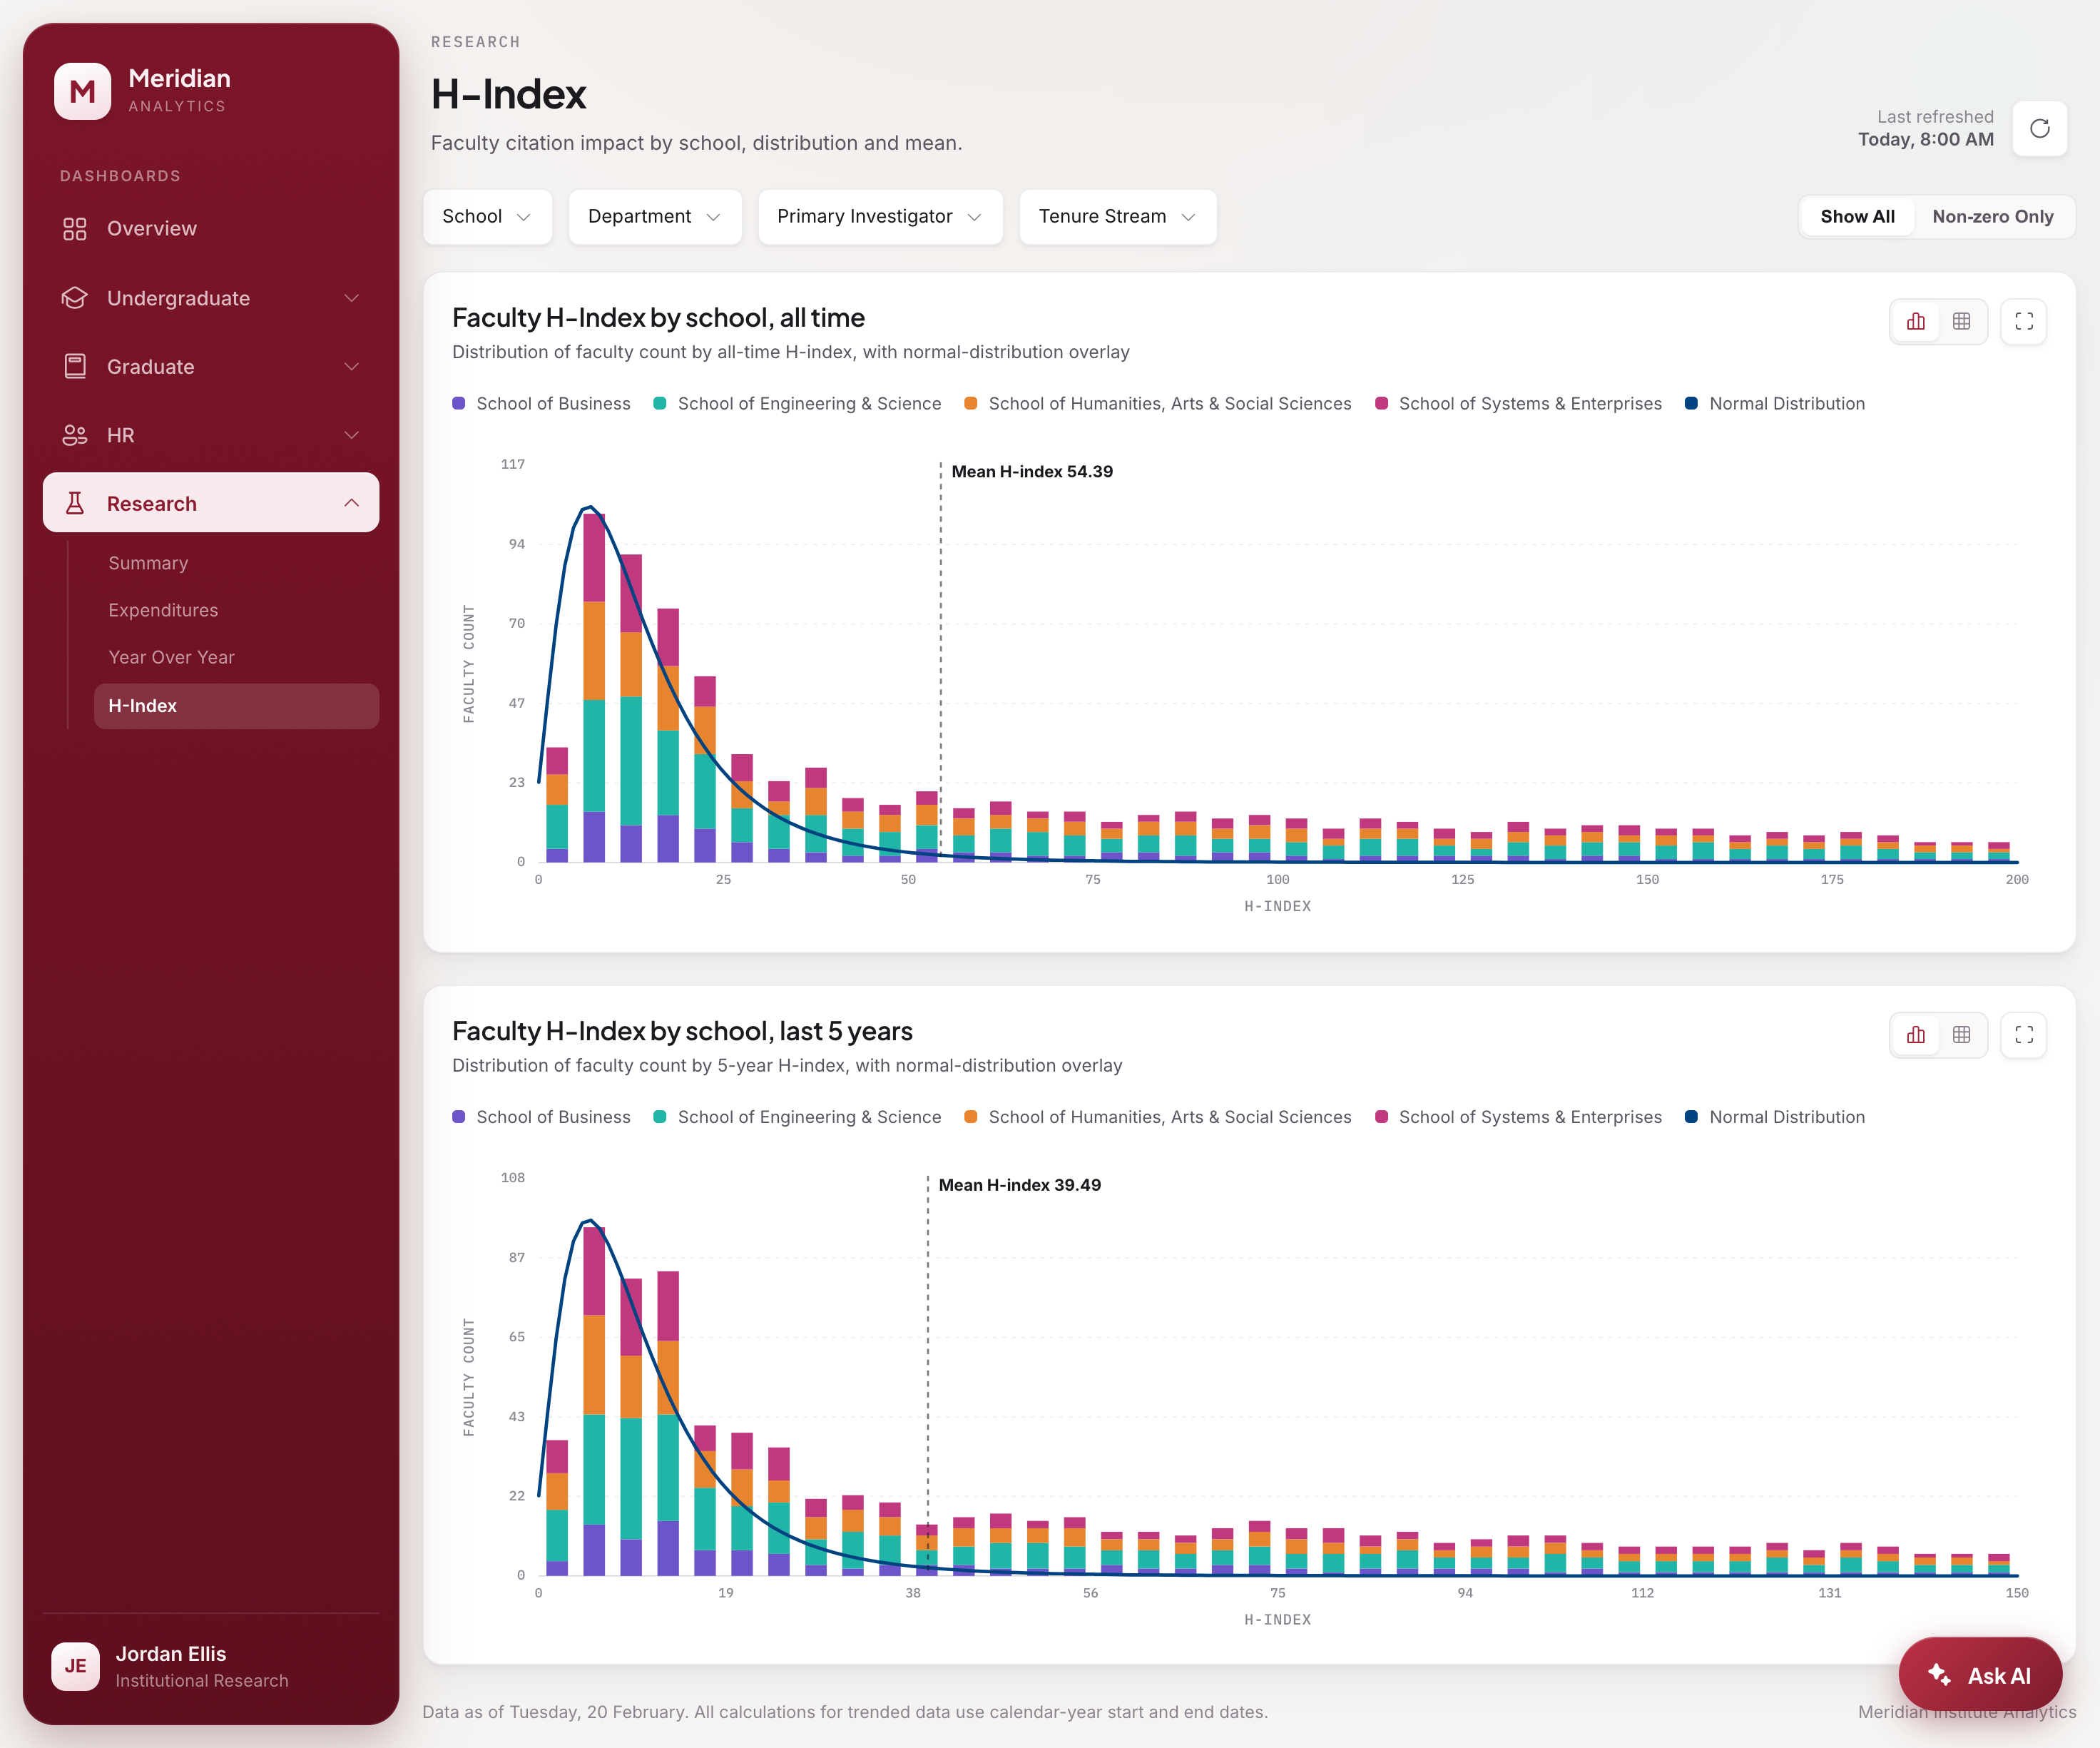Viewport: 2100px width, 1748px height.
Task: Switch last 5 years chart to table view
Action: [x=1961, y=1035]
